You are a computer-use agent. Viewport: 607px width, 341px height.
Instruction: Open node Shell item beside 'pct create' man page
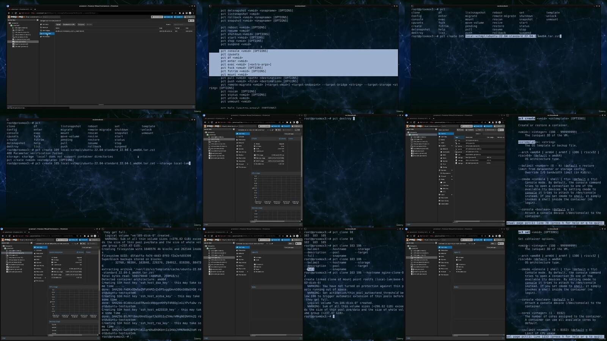pyautogui.click(x=442, y=143)
